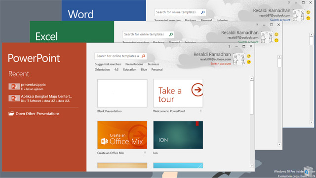
Task: Click Switch account in Word
Action: click(x=280, y=20)
